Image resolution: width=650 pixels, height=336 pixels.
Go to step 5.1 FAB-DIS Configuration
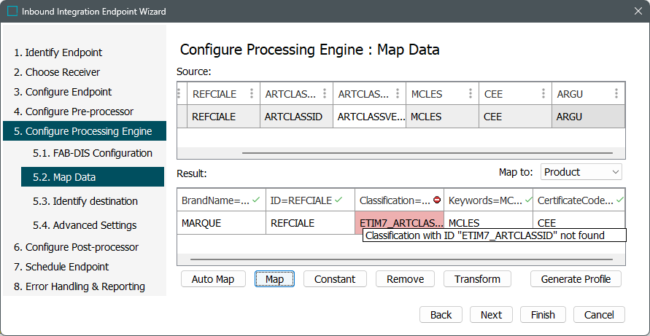[x=92, y=153]
